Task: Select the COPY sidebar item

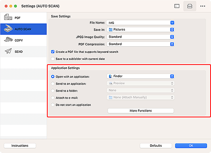Action: (x=23, y=40)
